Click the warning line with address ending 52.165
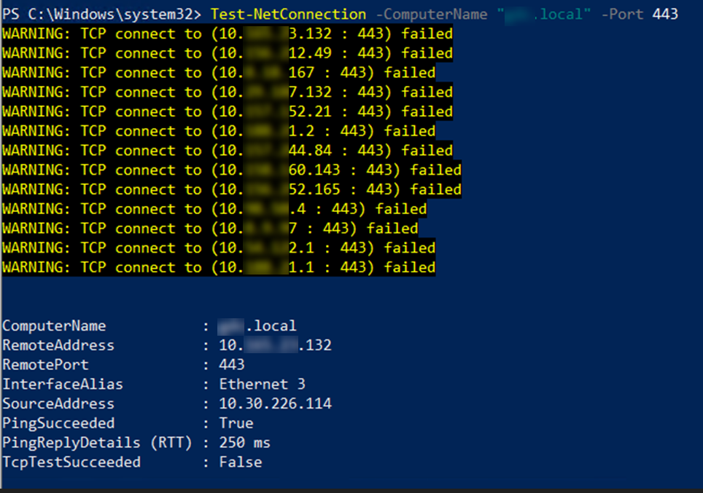703x493 pixels. (x=231, y=189)
